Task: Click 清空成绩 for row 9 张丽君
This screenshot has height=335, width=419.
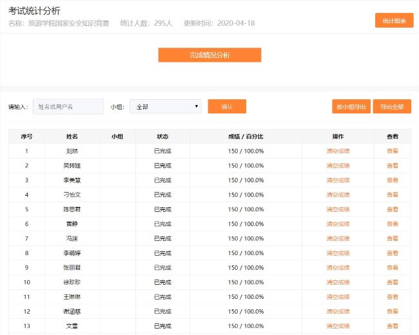Action: (338, 268)
